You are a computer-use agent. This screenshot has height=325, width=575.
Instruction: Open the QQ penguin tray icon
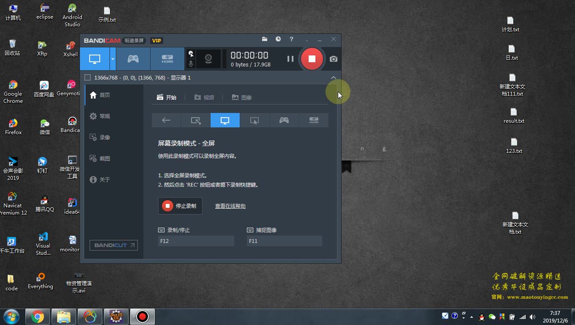(481, 317)
